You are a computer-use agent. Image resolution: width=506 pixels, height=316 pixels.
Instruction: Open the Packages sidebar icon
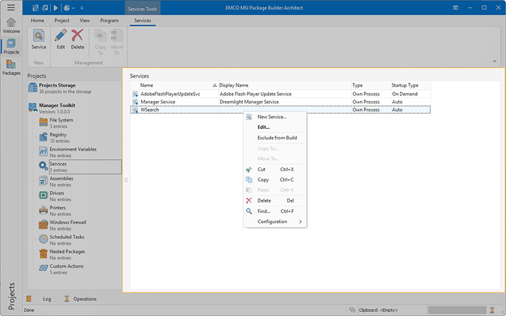coord(11,66)
